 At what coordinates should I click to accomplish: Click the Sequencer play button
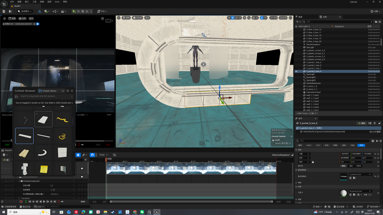pos(44,202)
